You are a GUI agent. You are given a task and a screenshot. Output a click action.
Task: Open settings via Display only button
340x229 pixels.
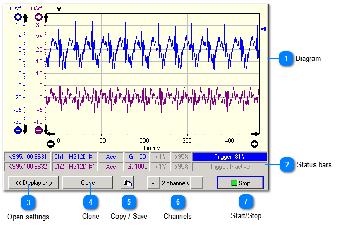[33, 183]
